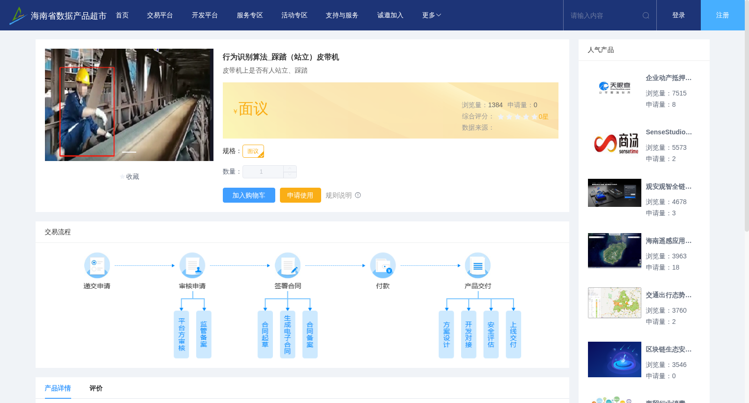Click the 天眼查 product logo
Screen dimensions: 749x403
615,88
